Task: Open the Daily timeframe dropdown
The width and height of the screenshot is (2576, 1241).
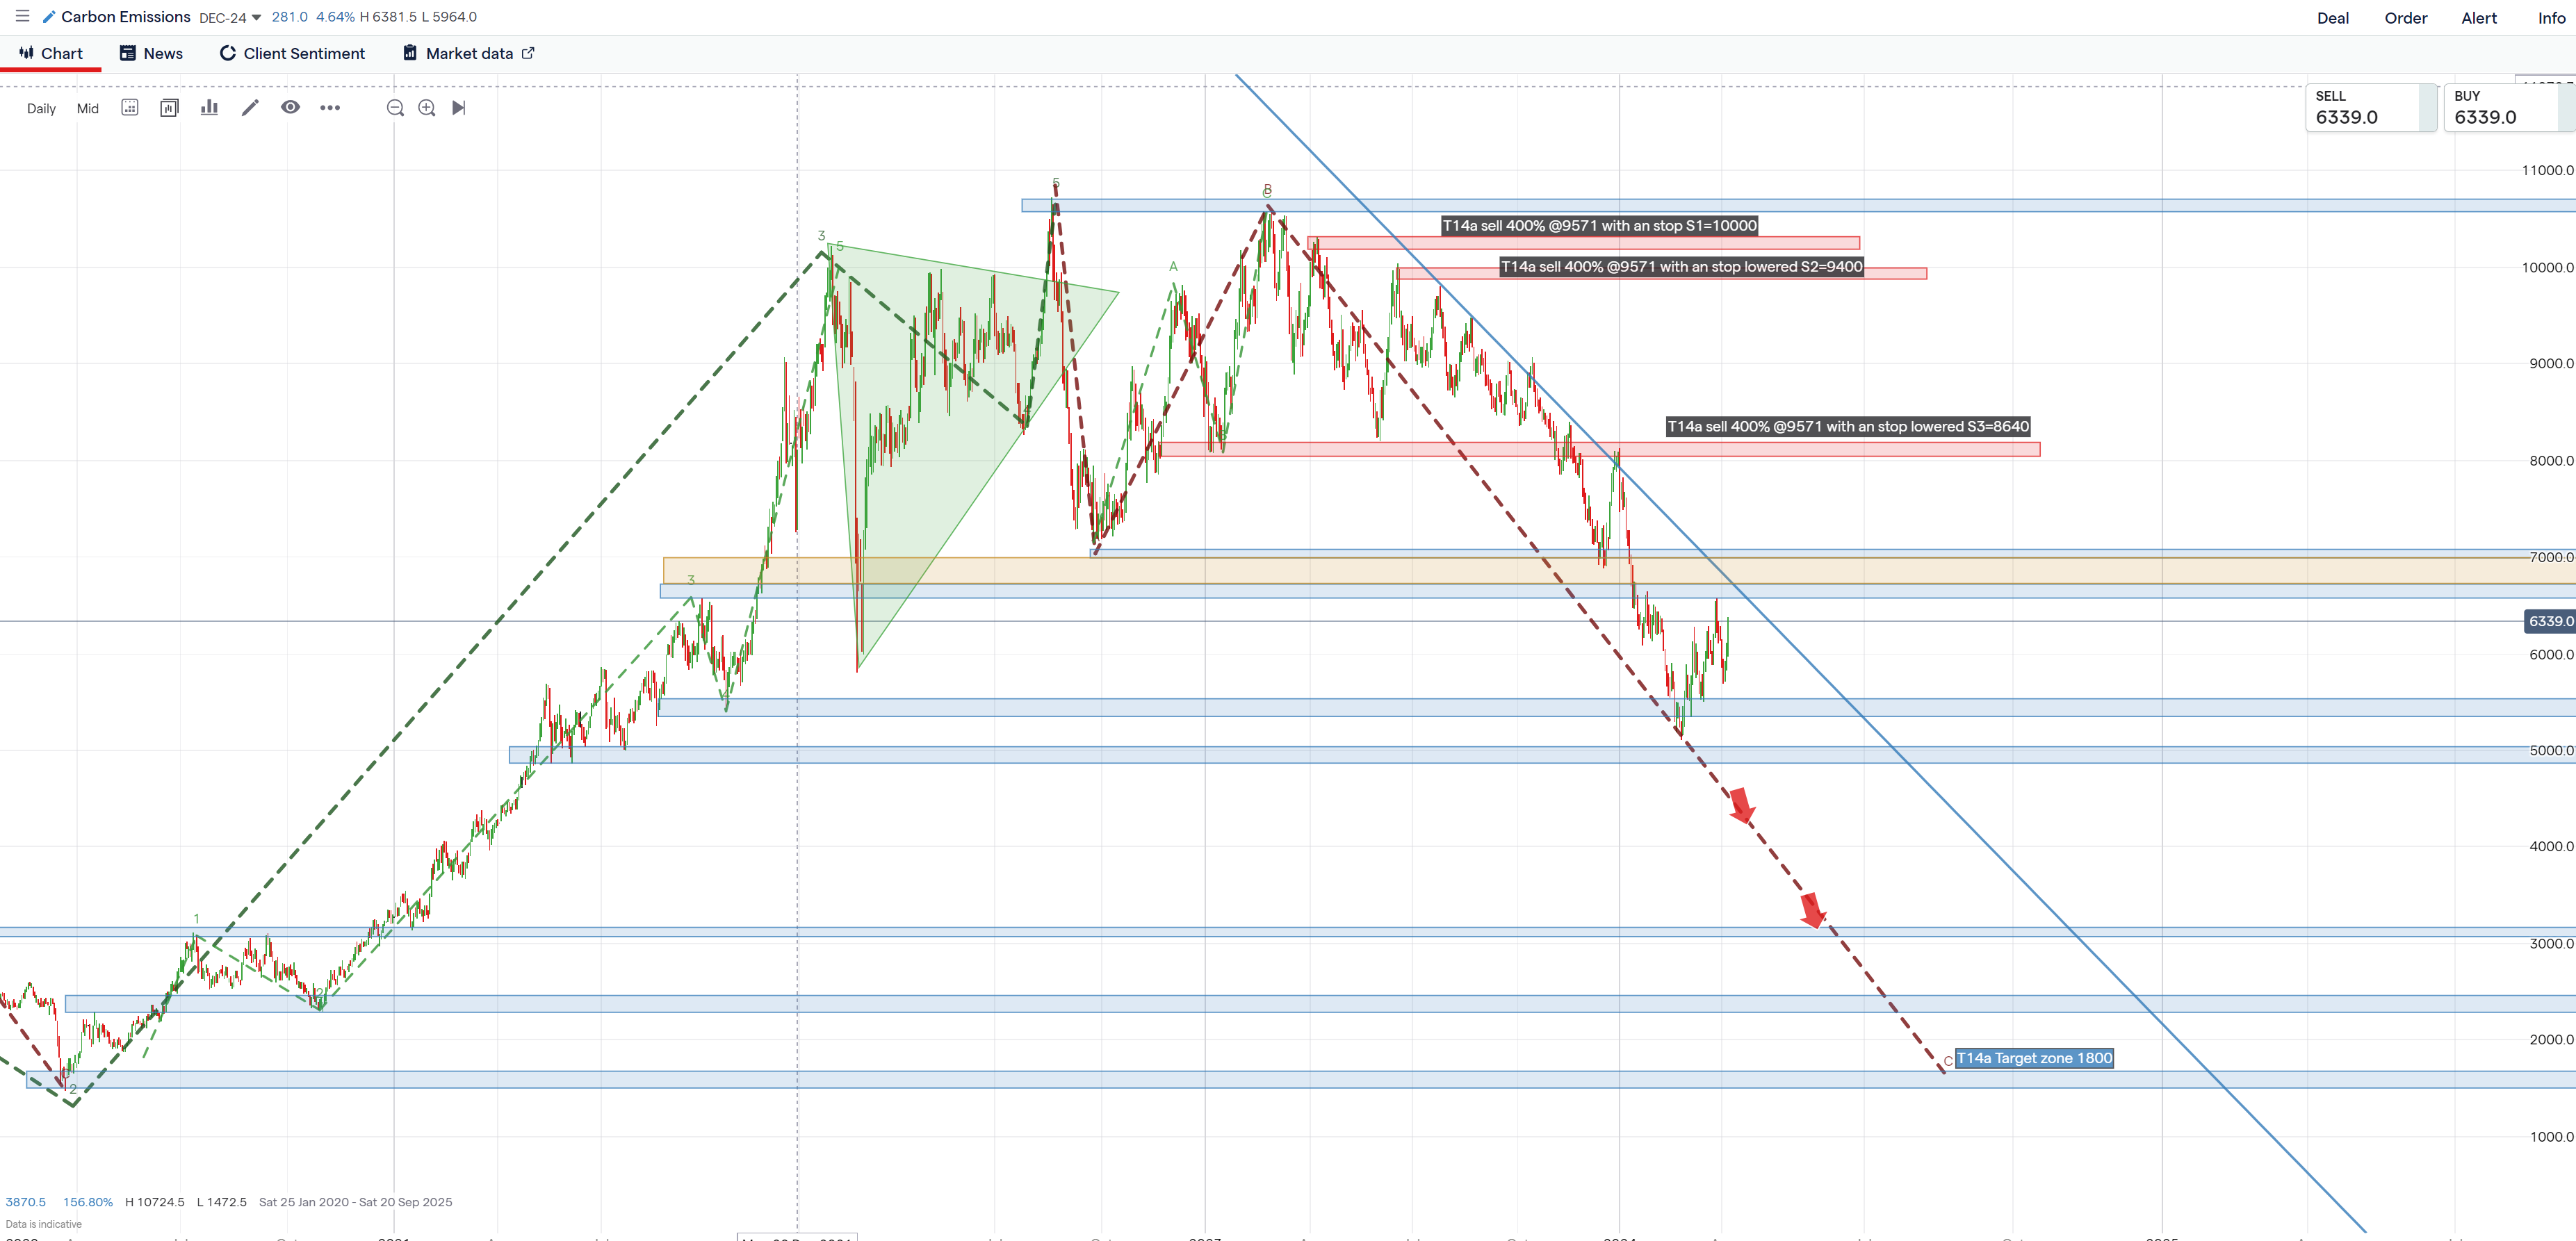Action: (41, 109)
